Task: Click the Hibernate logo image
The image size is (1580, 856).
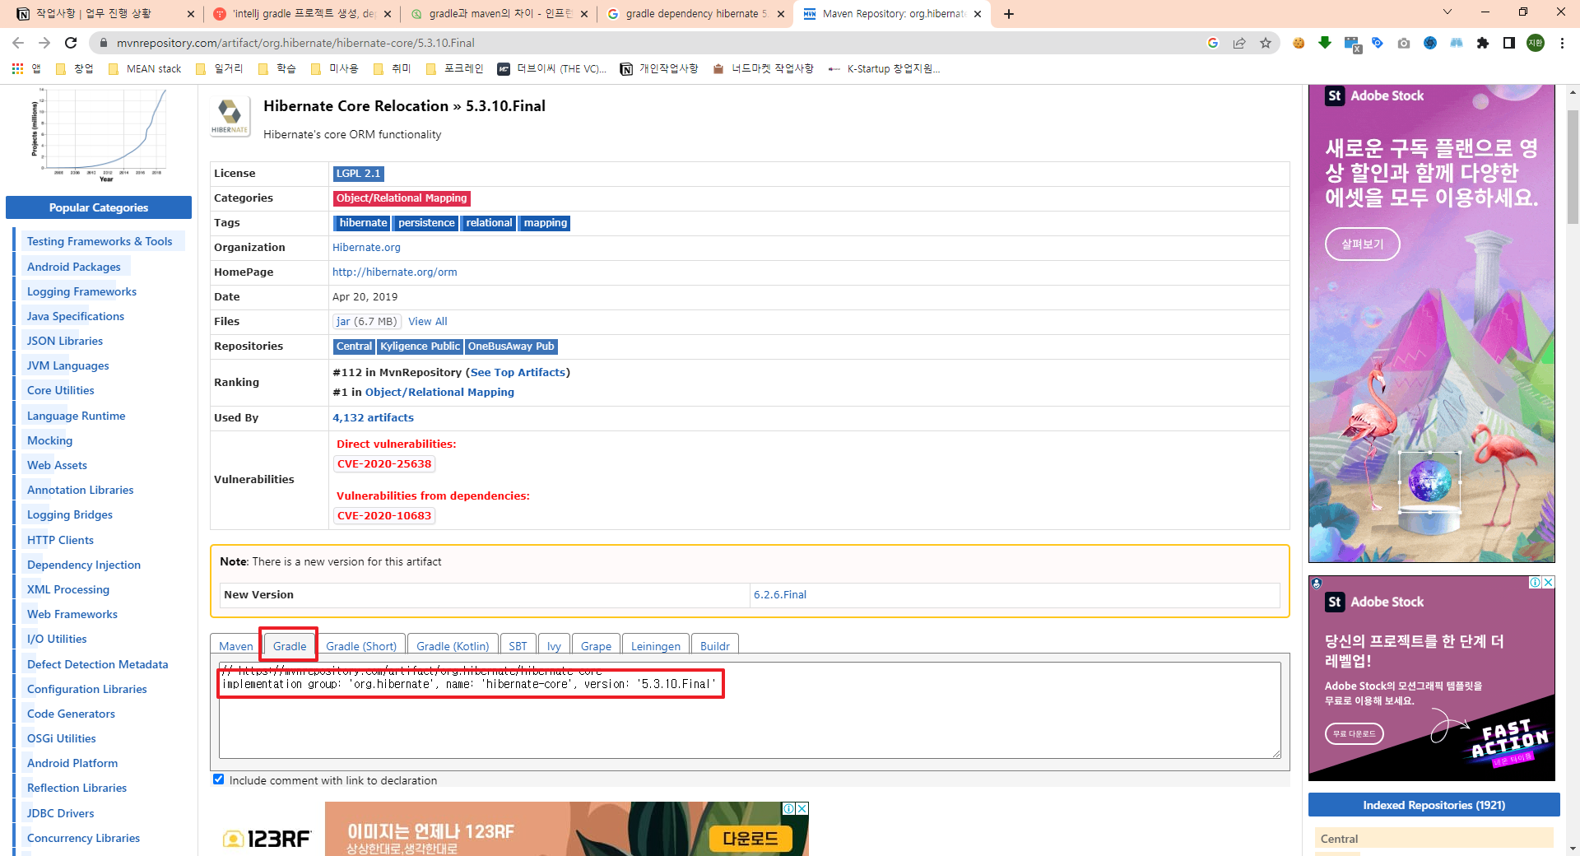Action: point(230,117)
